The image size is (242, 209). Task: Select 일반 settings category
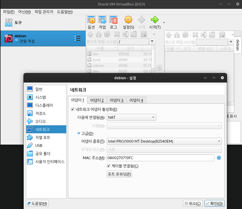pos(46,89)
